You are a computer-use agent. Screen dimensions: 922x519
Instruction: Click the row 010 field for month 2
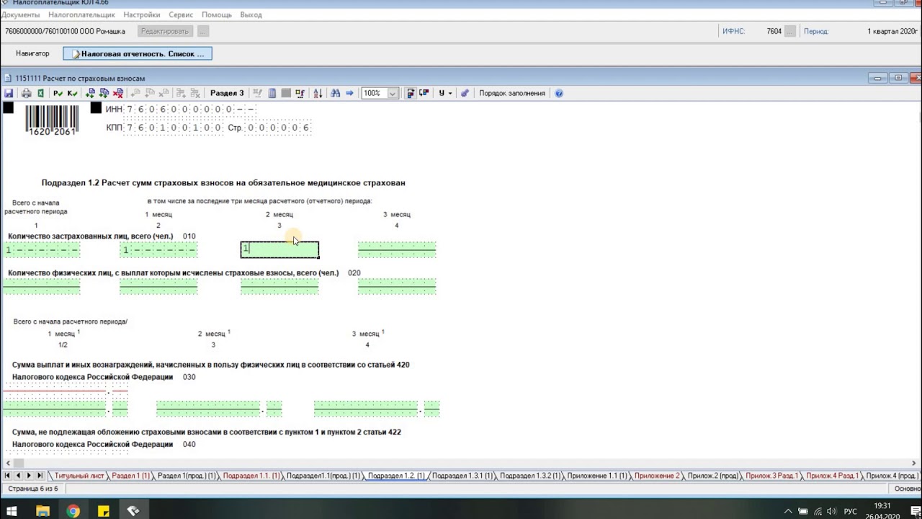click(x=279, y=249)
